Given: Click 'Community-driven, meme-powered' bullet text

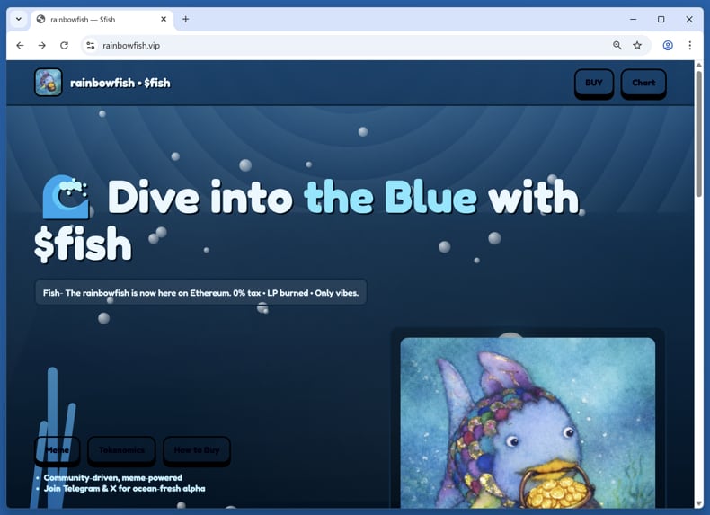Looking at the screenshot, I should (x=112, y=477).
